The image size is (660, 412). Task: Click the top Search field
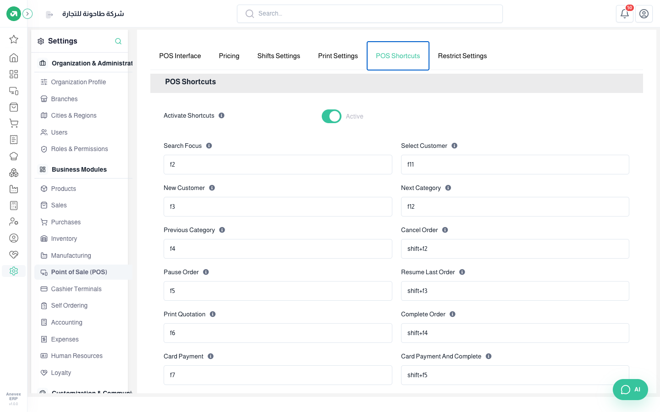[x=370, y=14]
